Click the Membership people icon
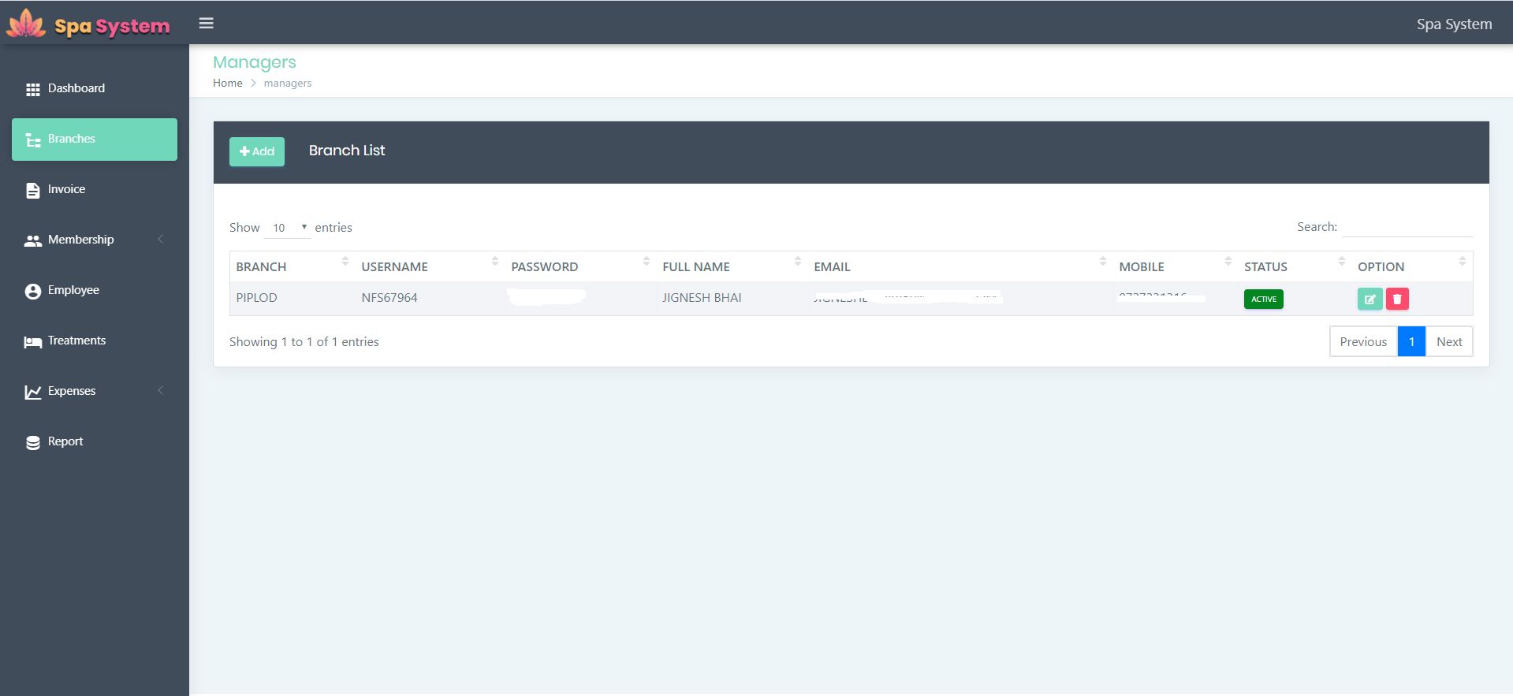1513x696 pixels. [x=32, y=240]
